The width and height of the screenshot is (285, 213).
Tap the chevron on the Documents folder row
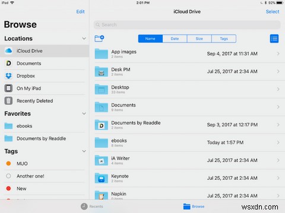click(x=278, y=107)
